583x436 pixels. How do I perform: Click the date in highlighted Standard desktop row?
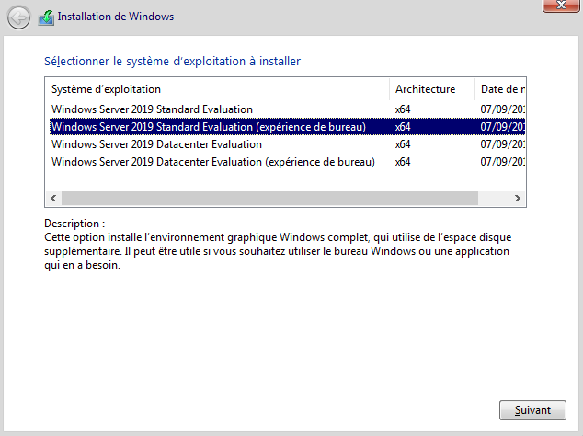502,127
